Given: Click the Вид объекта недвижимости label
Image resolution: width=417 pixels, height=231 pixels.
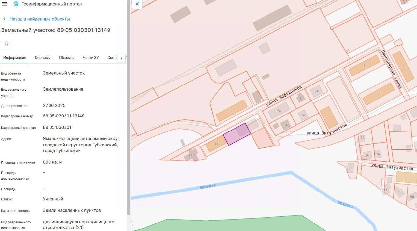Looking at the screenshot, I should click(x=13, y=76).
